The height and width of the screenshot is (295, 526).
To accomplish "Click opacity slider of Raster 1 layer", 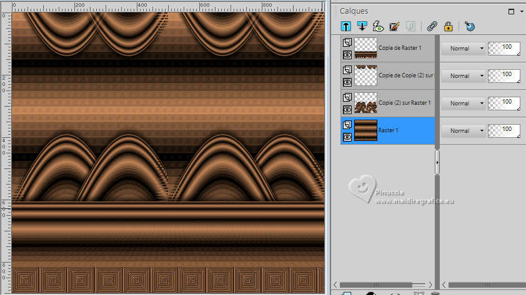I will (x=504, y=130).
